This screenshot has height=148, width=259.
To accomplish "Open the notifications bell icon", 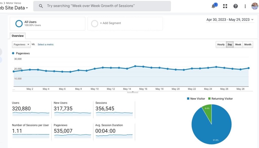I will click(x=214, y=6).
